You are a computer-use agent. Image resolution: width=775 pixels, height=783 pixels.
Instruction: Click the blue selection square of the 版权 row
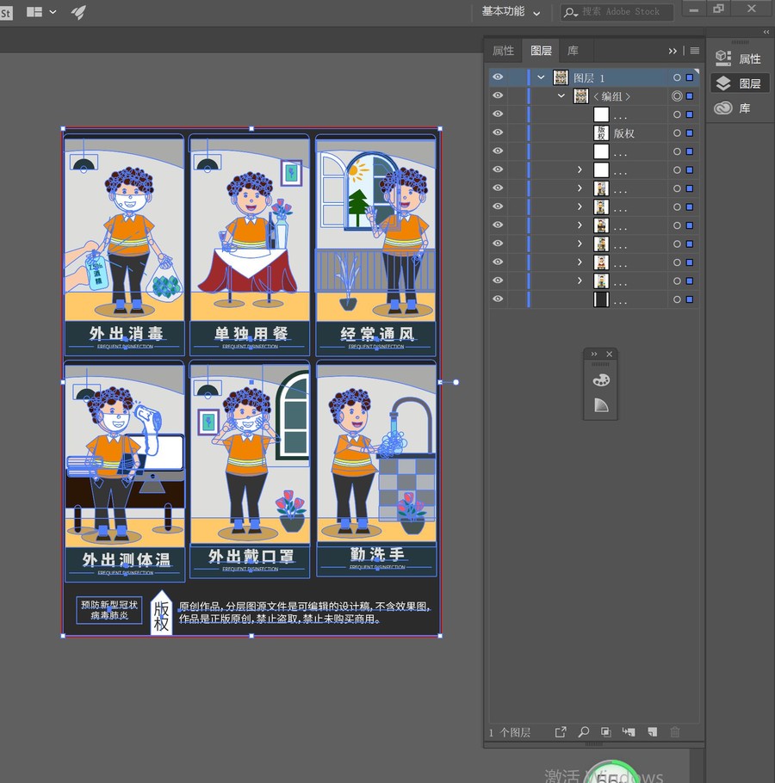point(690,133)
